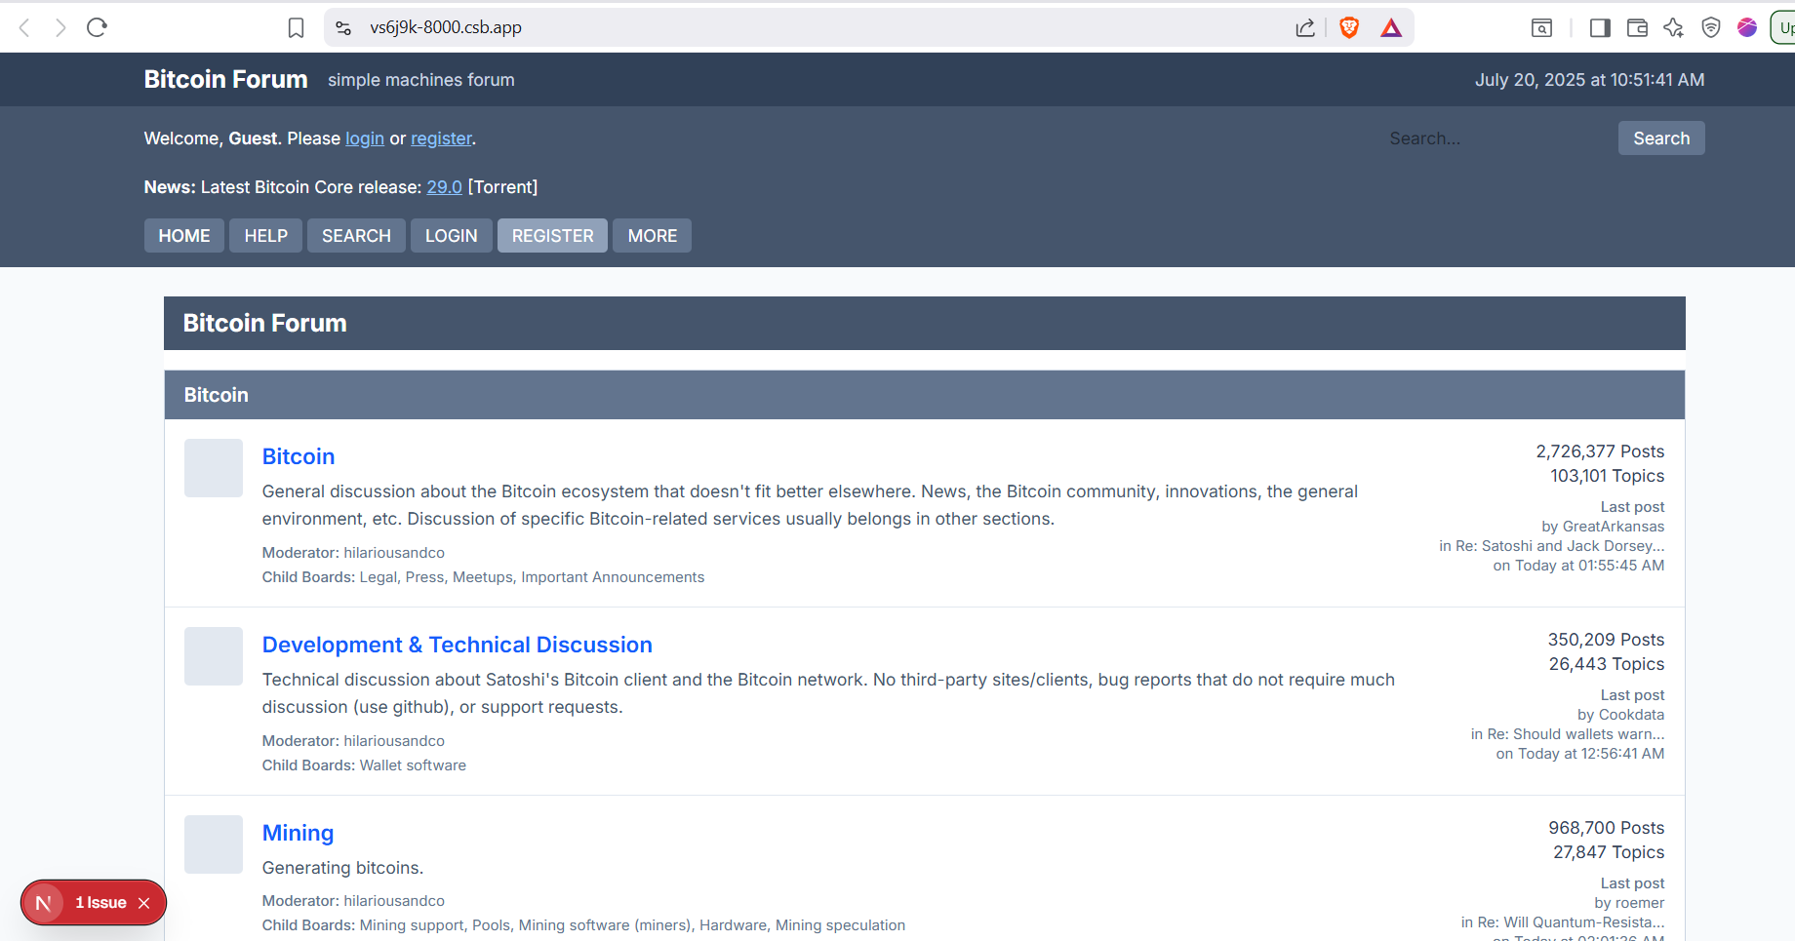Click '103,101 Topics' count text
The height and width of the screenshot is (941, 1795).
coord(1607,476)
